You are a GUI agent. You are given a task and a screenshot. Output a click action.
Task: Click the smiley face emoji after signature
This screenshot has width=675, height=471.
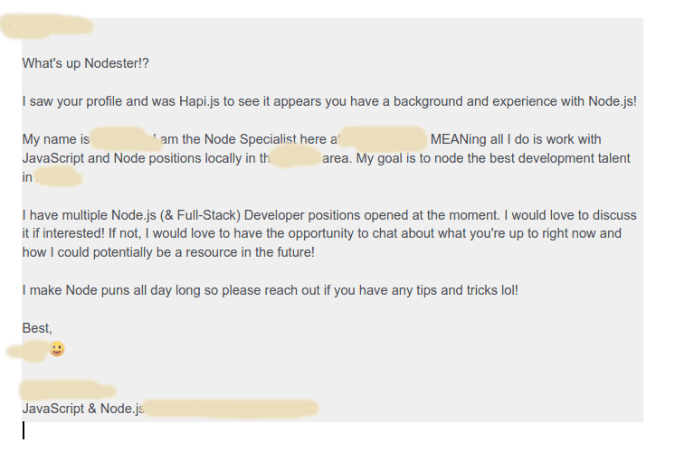click(57, 349)
